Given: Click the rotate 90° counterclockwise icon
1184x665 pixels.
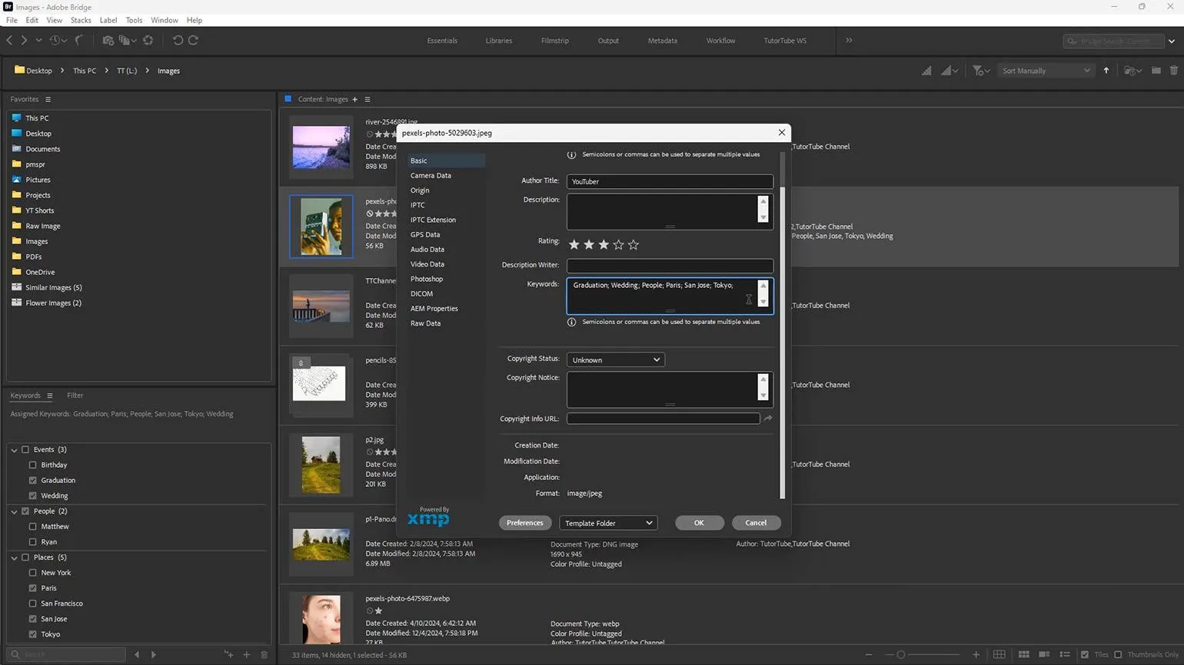Looking at the screenshot, I should (178, 41).
